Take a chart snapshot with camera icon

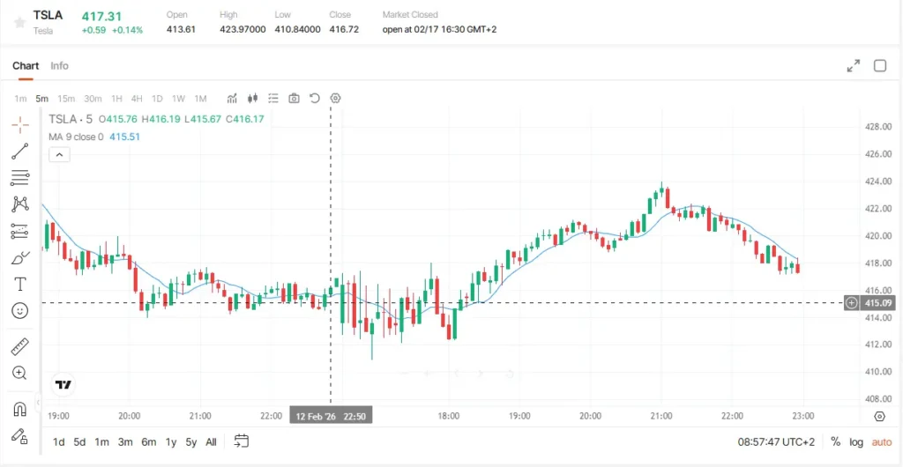click(x=294, y=99)
